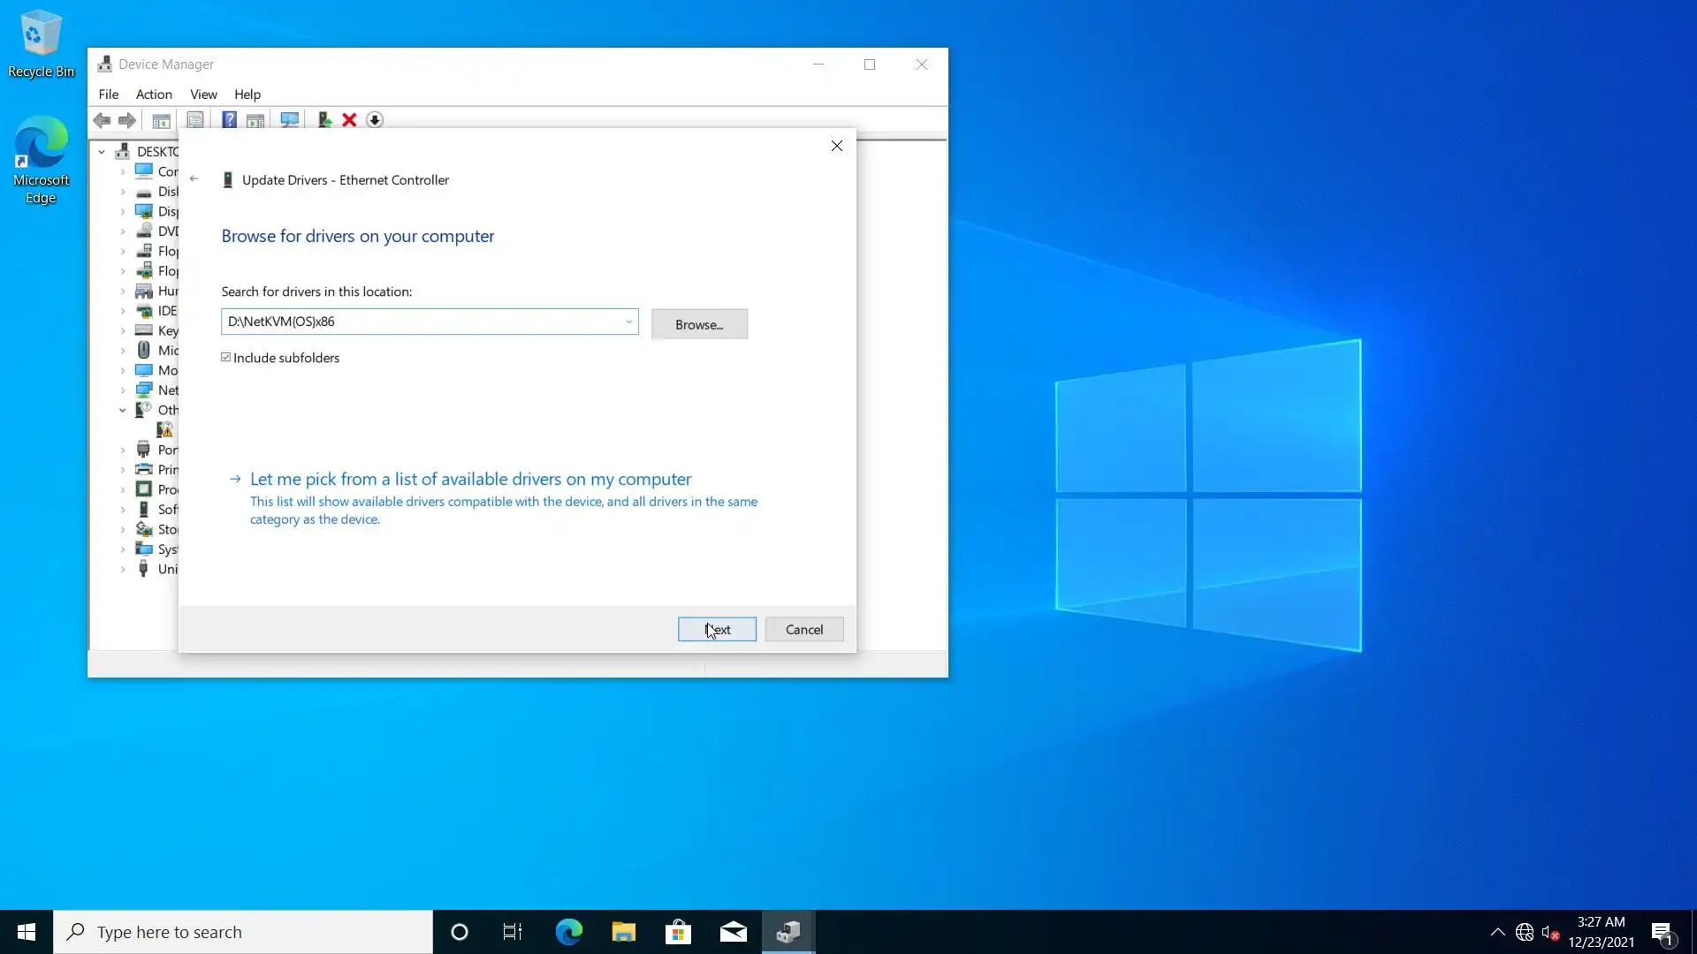Viewport: 1697px width, 954px height.
Task: Go back using the dialog back arrow
Action: (x=194, y=179)
